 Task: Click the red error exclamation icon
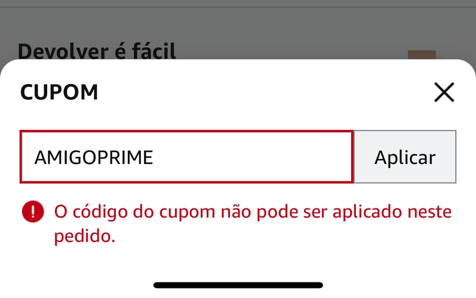33,212
